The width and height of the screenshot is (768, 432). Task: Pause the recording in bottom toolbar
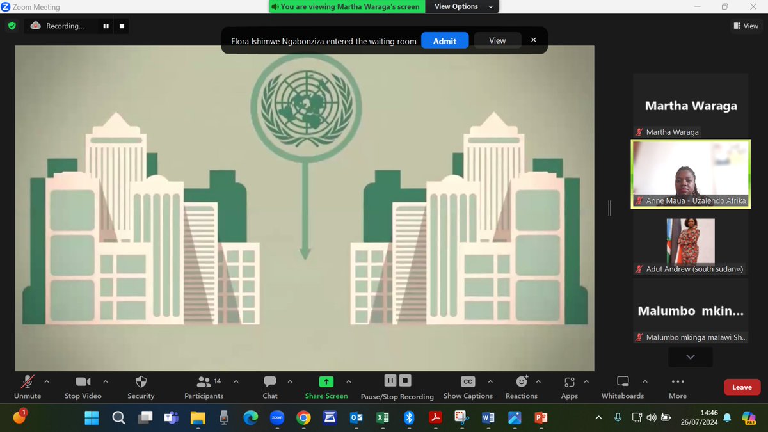point(390,381)
